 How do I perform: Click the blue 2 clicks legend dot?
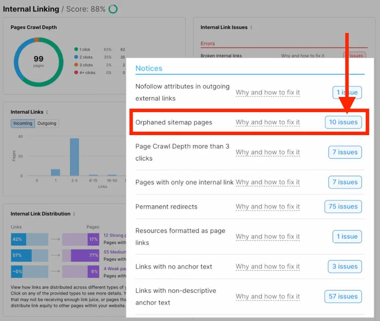point(76,57)
